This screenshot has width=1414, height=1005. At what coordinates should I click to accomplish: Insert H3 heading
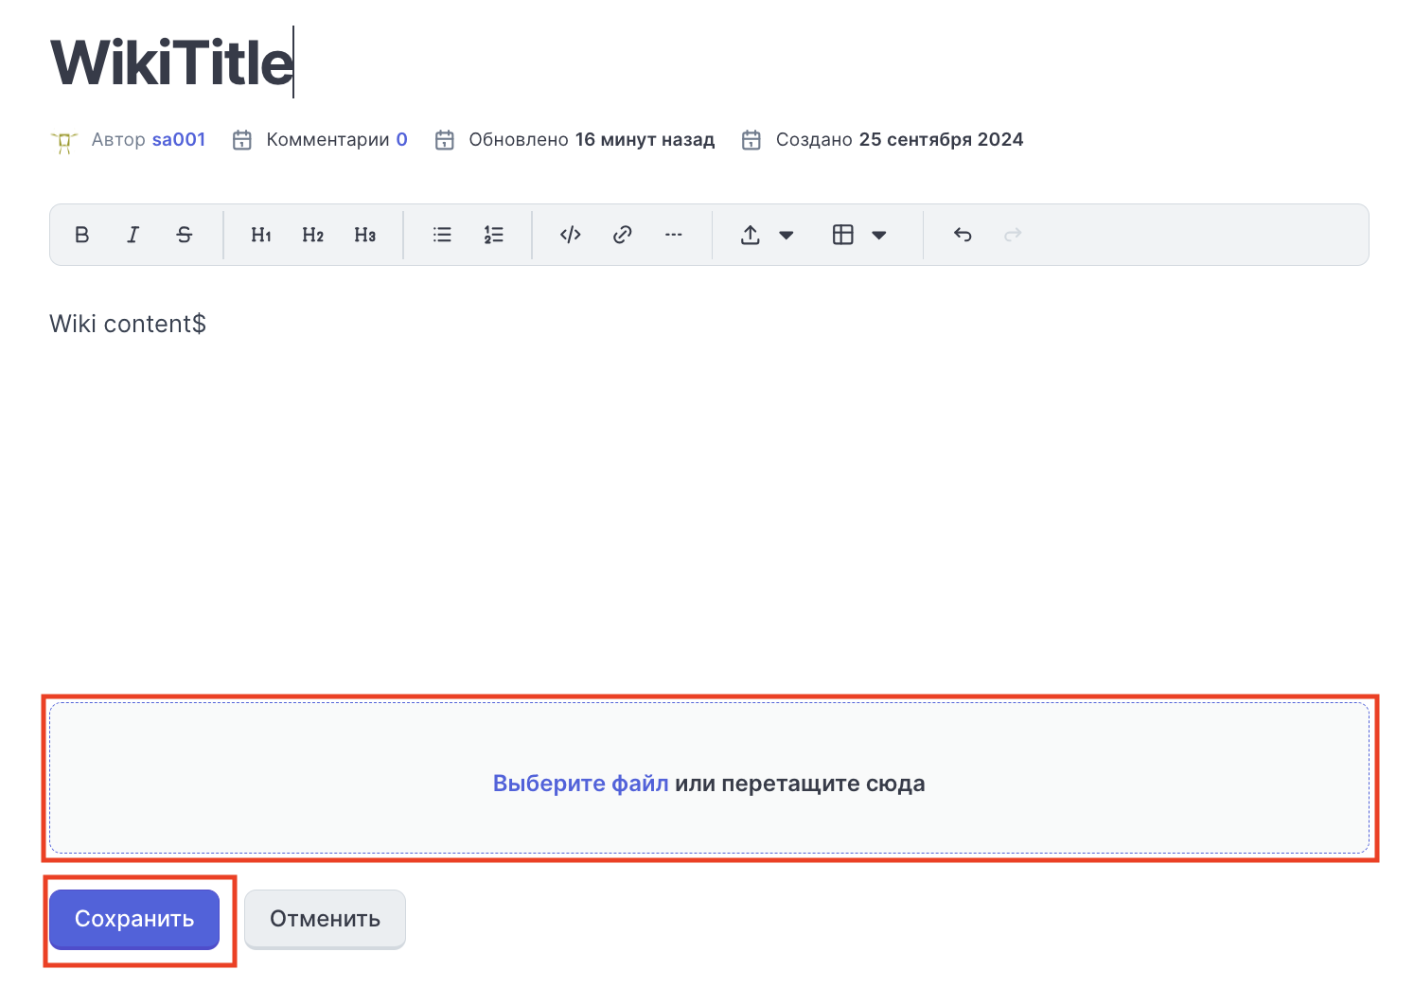(365, 235)
